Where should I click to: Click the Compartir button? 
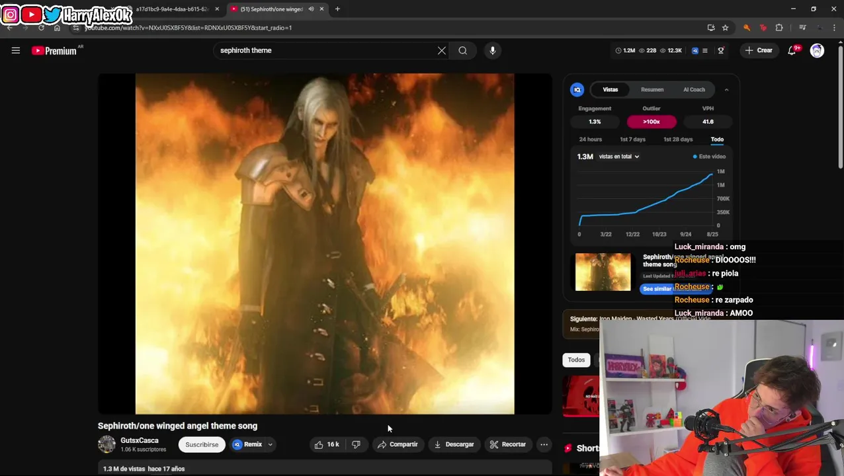[398, 444]
